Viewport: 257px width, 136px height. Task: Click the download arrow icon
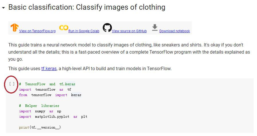pyautogui.click(x=155, y=27)
